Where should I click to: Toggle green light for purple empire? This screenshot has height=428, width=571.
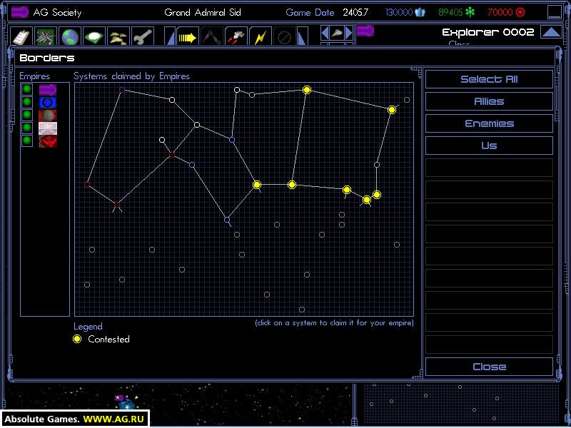[x=27, y=90]
